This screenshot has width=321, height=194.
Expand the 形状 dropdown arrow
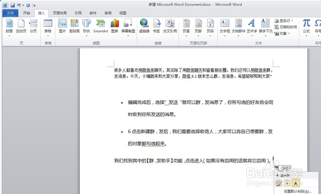(x=86, y=36)
